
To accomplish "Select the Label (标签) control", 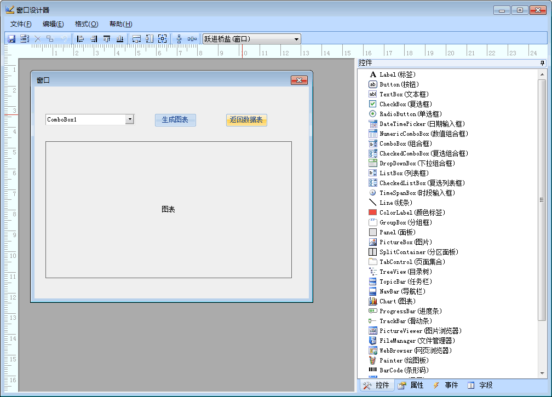I will coord(392,74).
